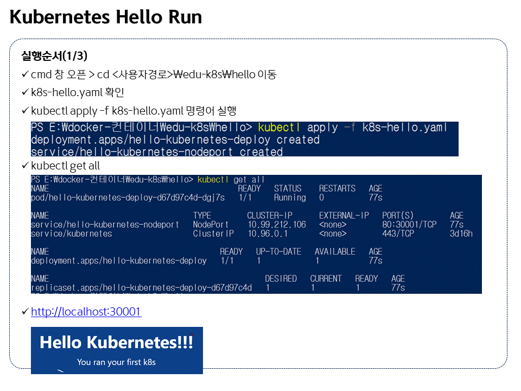
Task: Click the 'UP-TO-DATE' column header
Action: click(278, 251)
